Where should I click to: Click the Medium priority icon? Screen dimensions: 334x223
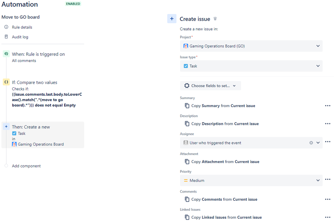click(186, 180)
